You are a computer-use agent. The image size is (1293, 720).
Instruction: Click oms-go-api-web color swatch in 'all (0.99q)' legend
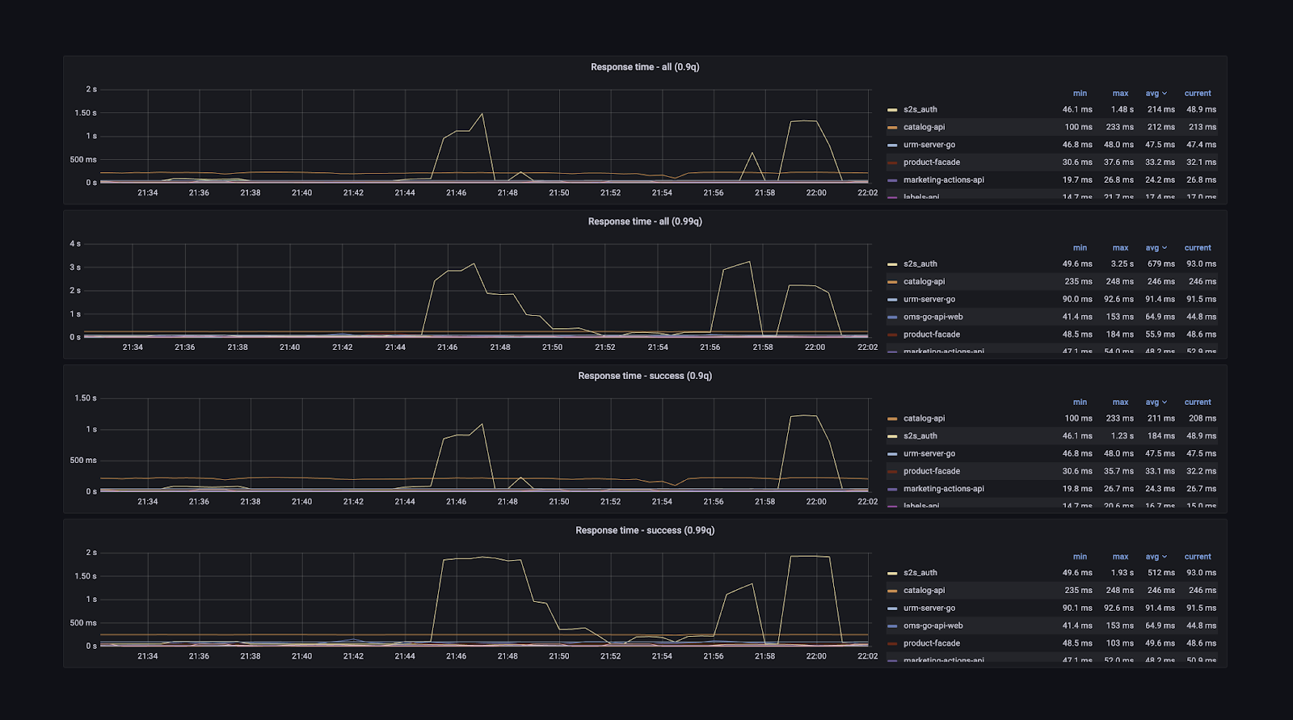892,318
